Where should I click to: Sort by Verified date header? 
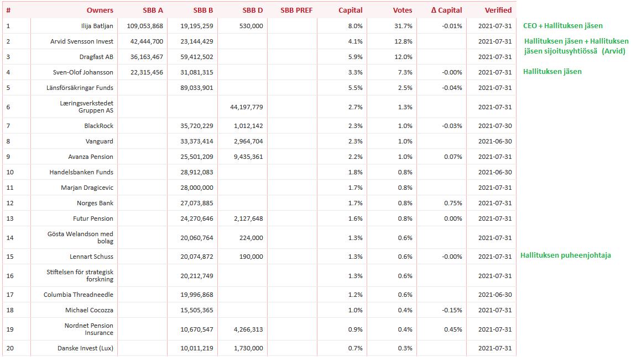498,10
